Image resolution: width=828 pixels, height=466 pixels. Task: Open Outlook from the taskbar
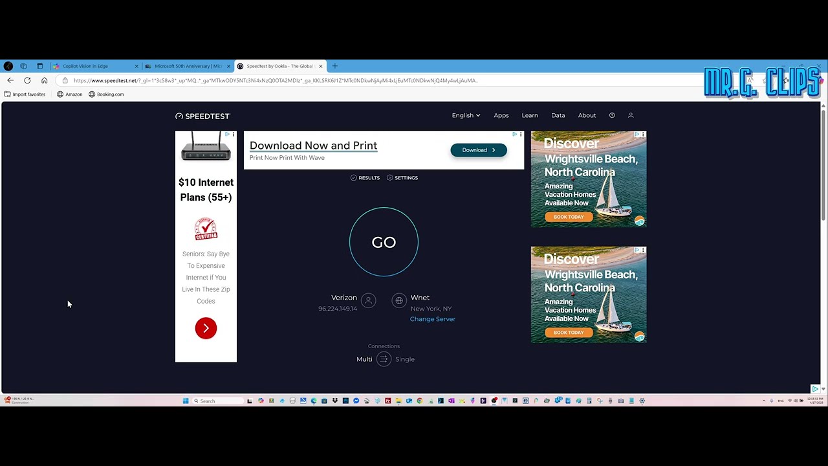(409, 401)
